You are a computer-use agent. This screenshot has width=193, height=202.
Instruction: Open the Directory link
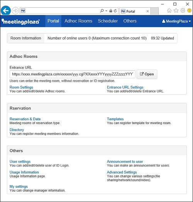point(17,130)
